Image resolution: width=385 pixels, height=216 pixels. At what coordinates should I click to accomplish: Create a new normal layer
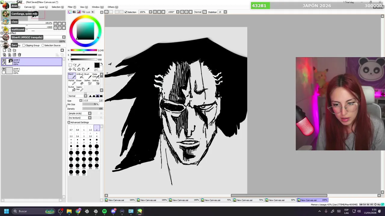tap(4, 50)
